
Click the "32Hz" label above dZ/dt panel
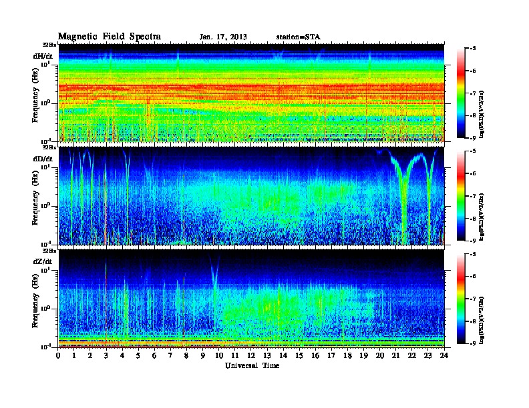click(49, 251)
